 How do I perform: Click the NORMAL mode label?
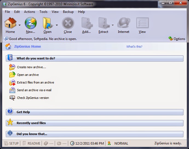[121, 143]
